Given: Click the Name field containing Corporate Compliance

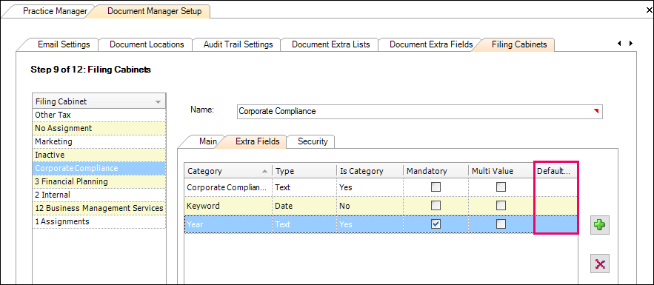Looking at the screenshot, I should click(420, 111).
